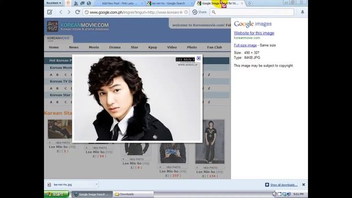
Task: Go forward with the forward arrow
Action: 69,12
